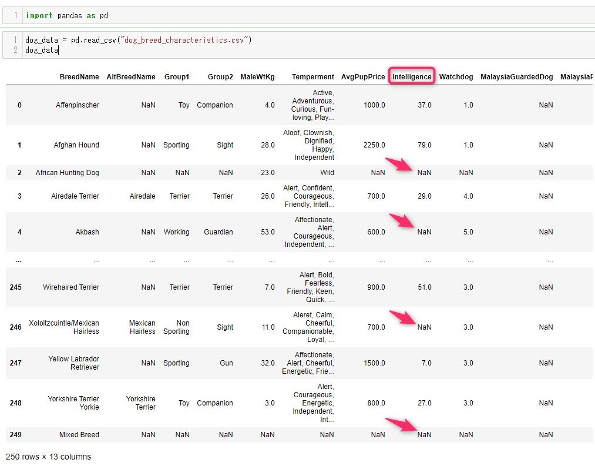Click the Temperment column header
The height and width of the screenshot is (466, 595).
coord(313,77)
